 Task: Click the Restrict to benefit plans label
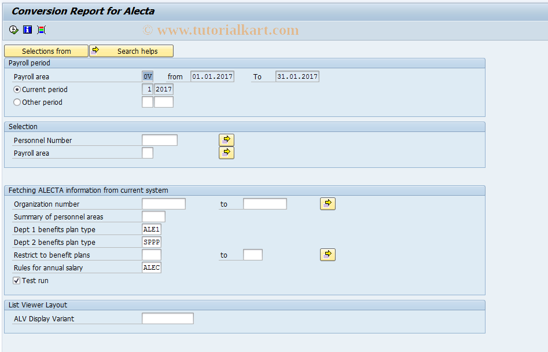click(52, 255)
